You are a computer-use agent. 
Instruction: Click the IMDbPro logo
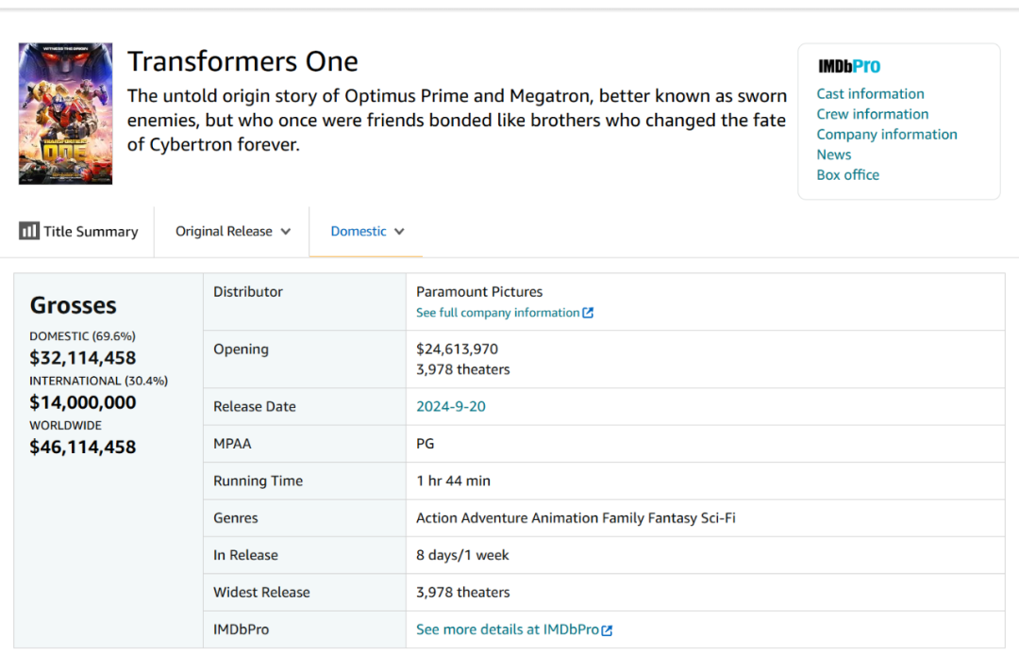(x=849, y=66)
